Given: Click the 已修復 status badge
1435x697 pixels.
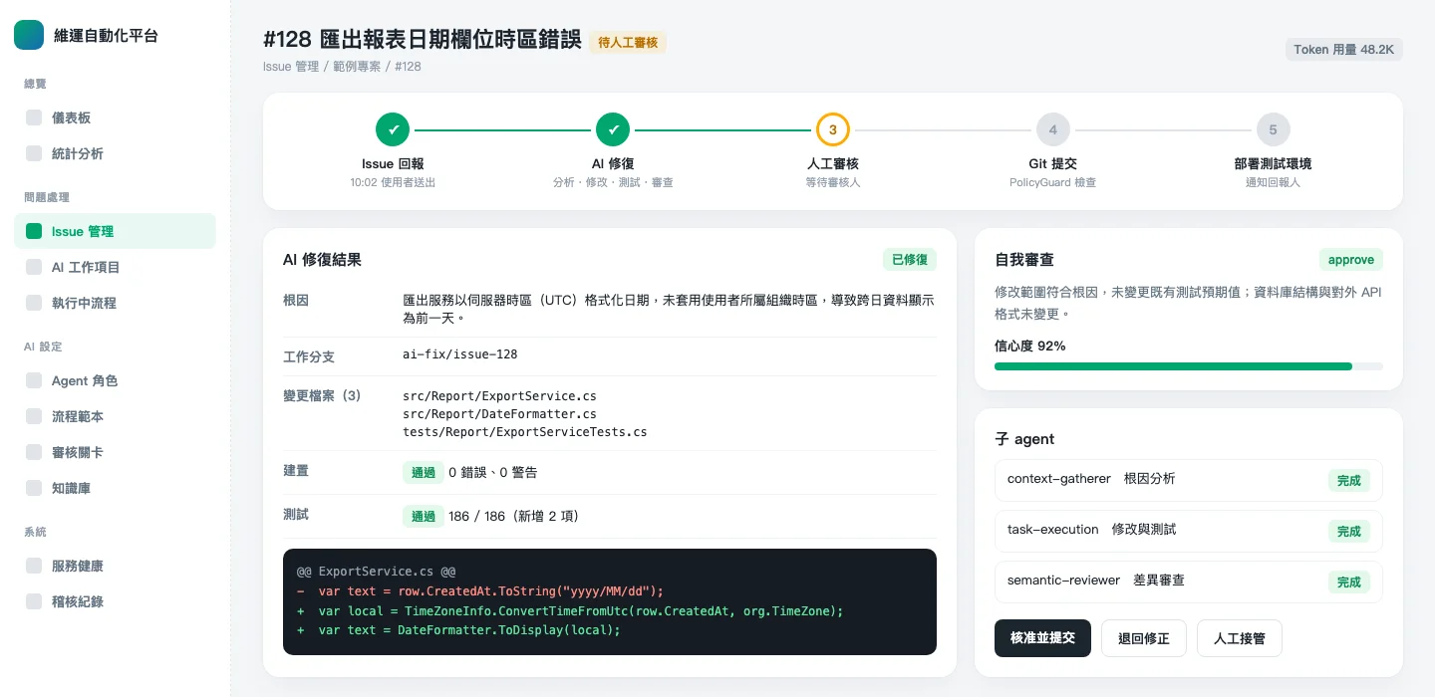Looking at the screenshot, I should click(910, 260).
